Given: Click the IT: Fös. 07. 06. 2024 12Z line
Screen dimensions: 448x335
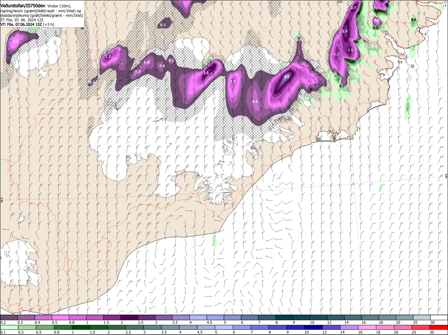Looking at the screenshot, I should (x=22, y=20).
